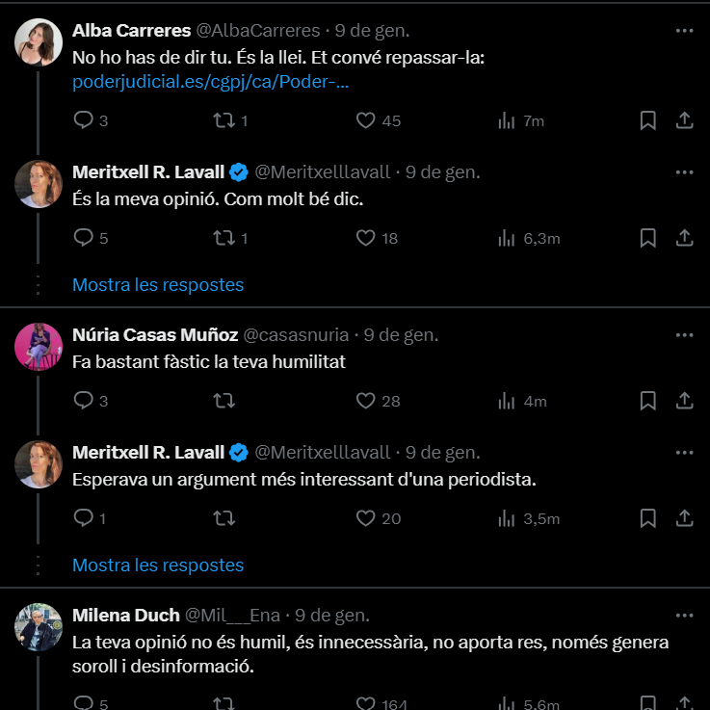Image resolution: width=710 pixels, height=710 pixels.
Task: Bookmark Meritxell's "Esperava un argument" tweet
Action: click(x=648, y=518)
